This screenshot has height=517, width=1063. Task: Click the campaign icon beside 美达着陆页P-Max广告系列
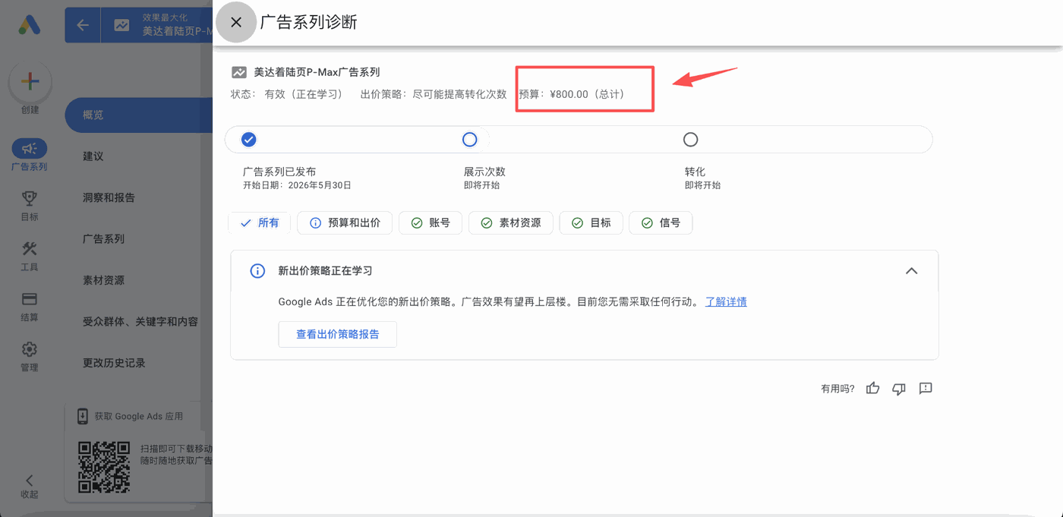point(239,72)
